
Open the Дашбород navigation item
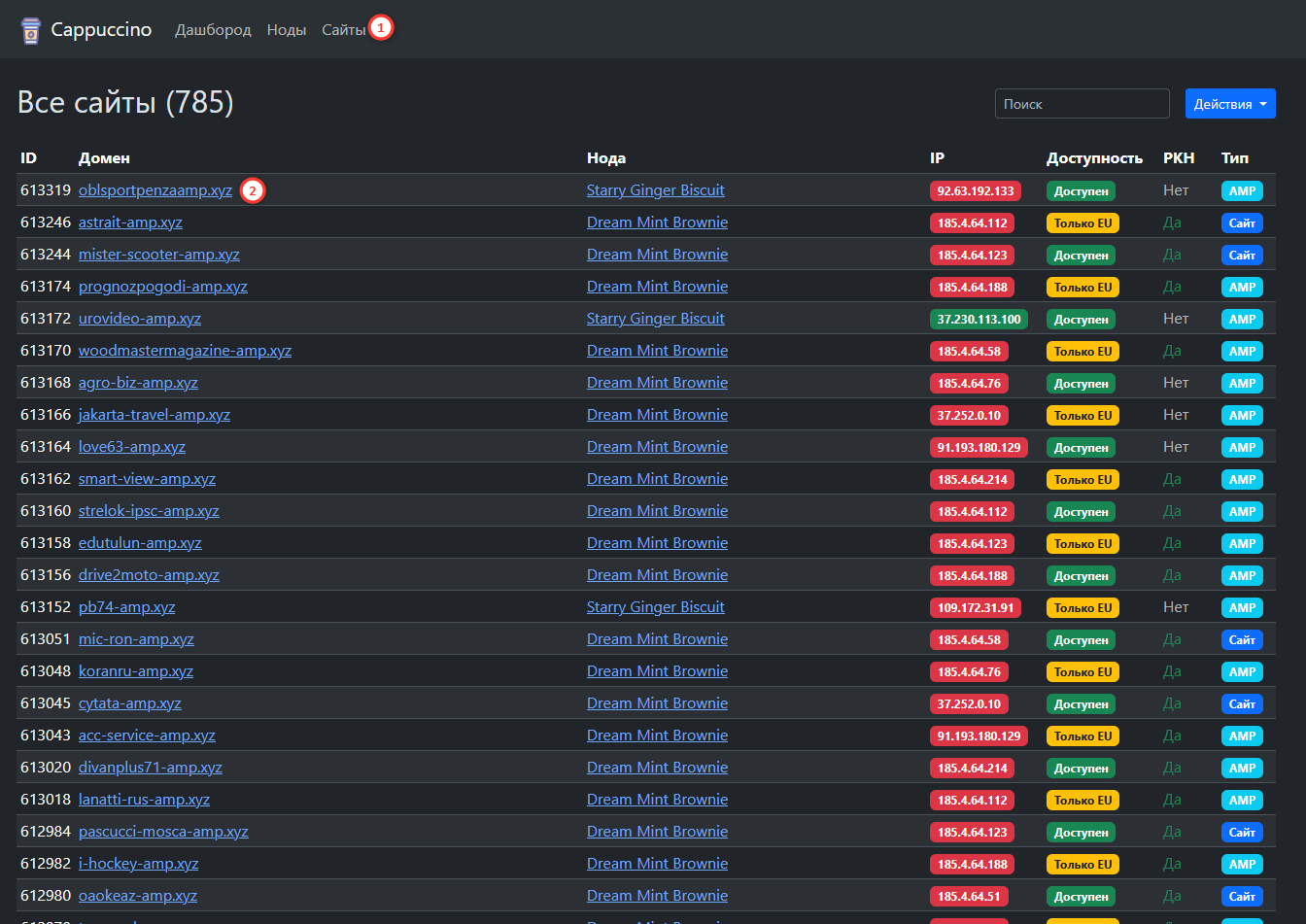click(213, 30)
